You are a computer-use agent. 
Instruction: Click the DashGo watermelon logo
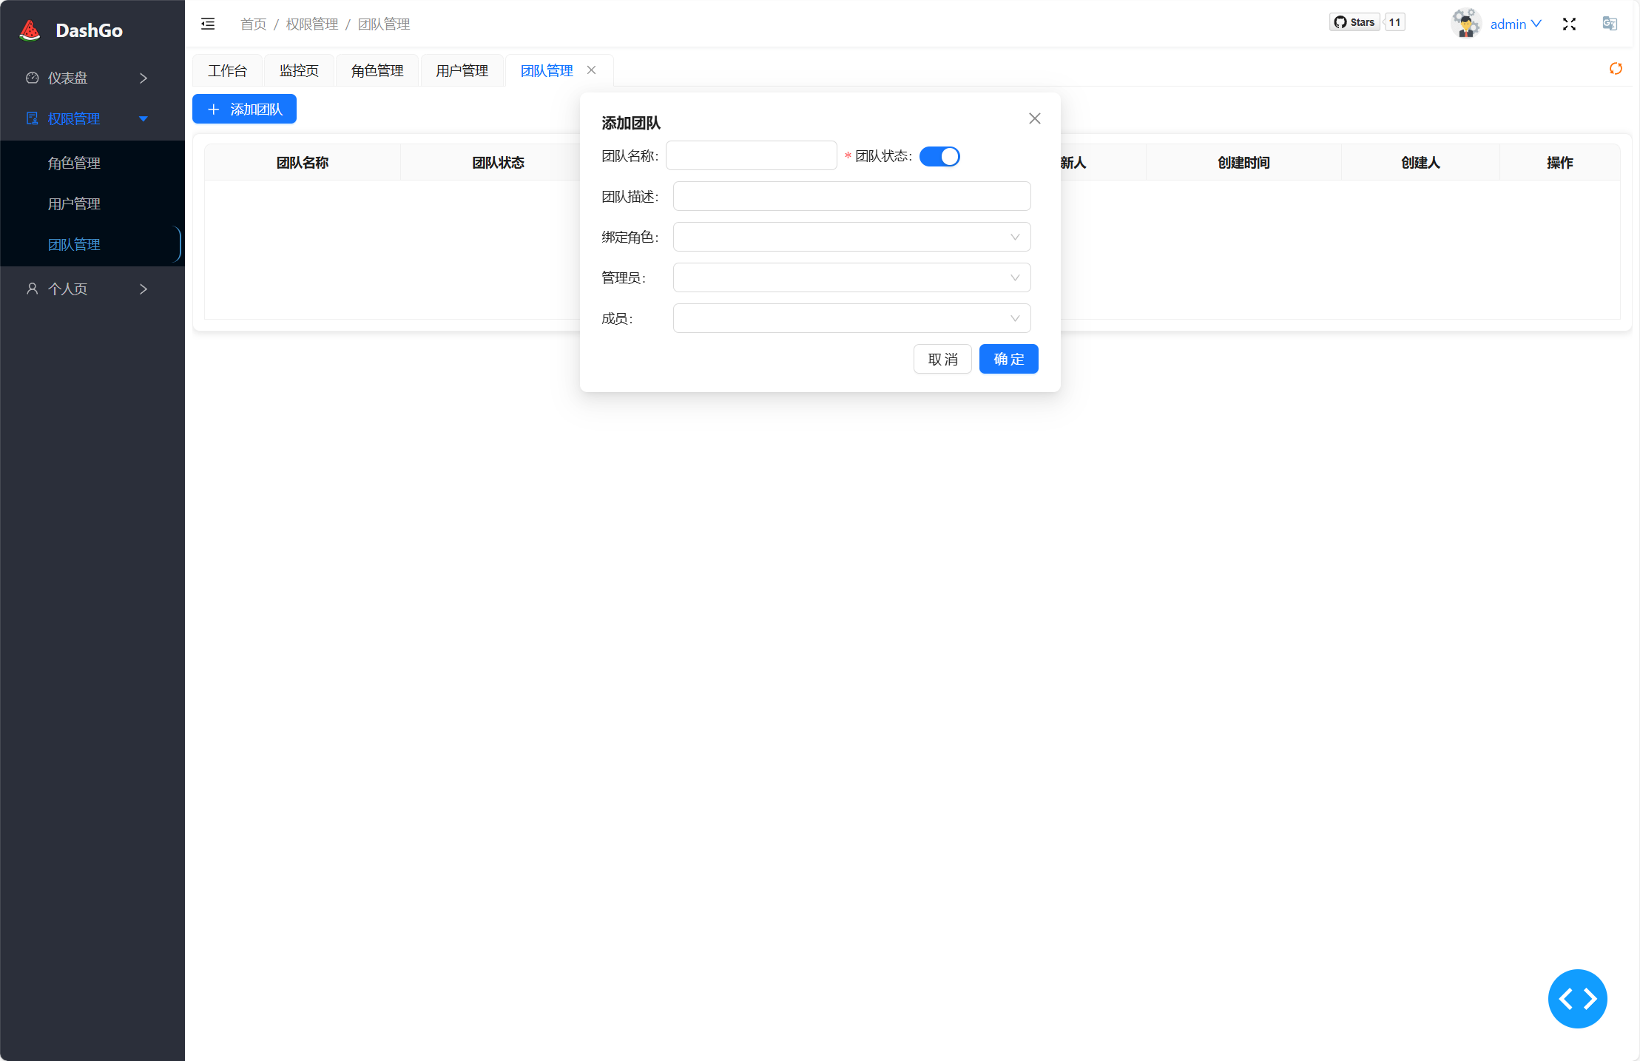29,29
